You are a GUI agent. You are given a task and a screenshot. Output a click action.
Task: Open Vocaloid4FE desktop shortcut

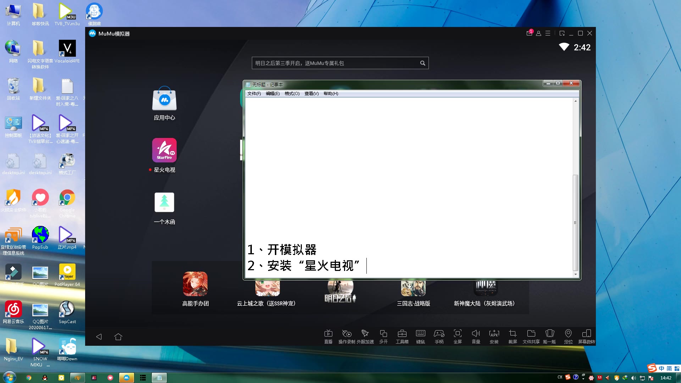67,51
